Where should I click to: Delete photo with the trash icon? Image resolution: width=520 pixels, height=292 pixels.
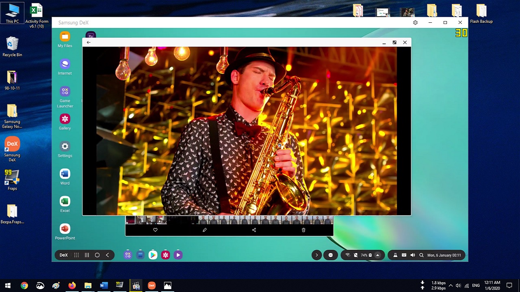click(303, 230)
